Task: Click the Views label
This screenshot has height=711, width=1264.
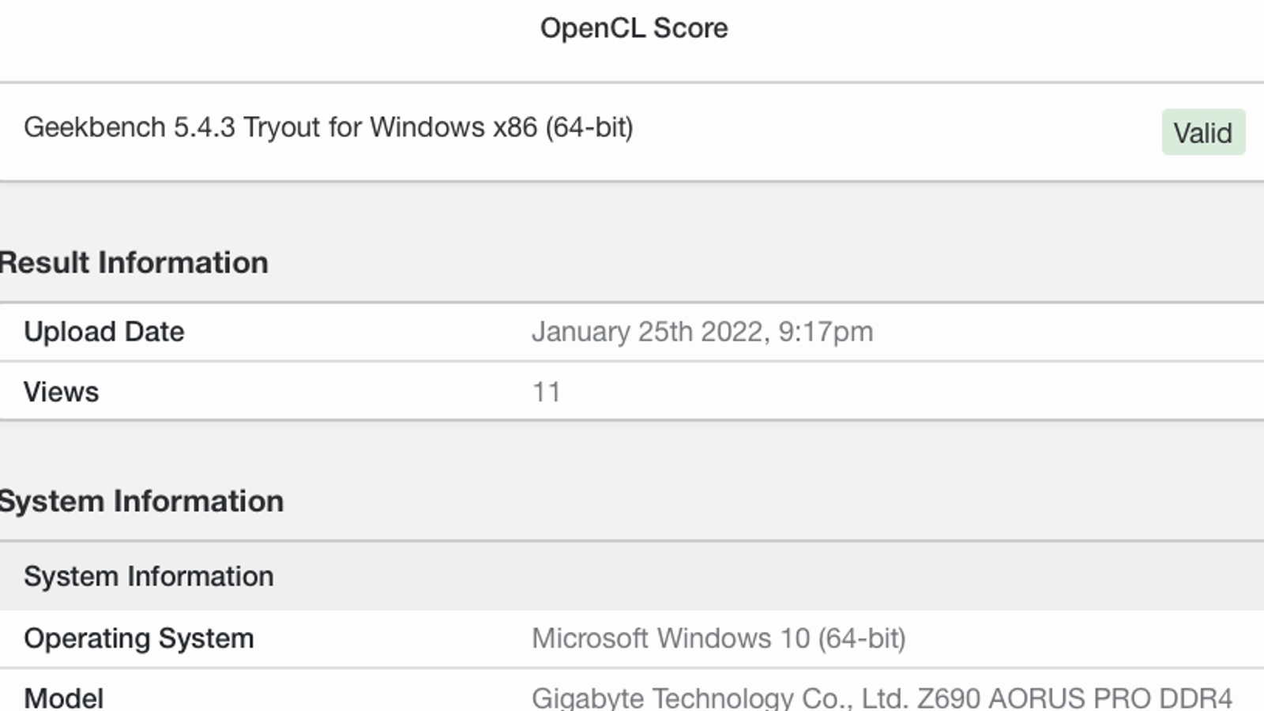Action: coord(61,392)
